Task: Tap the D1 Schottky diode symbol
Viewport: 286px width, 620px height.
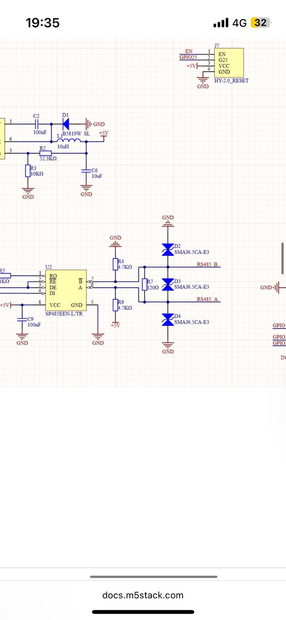Action: coord(66,124)
